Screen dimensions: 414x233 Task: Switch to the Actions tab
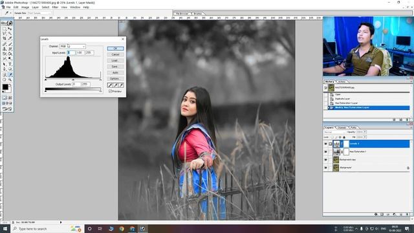tap(342, 82)
